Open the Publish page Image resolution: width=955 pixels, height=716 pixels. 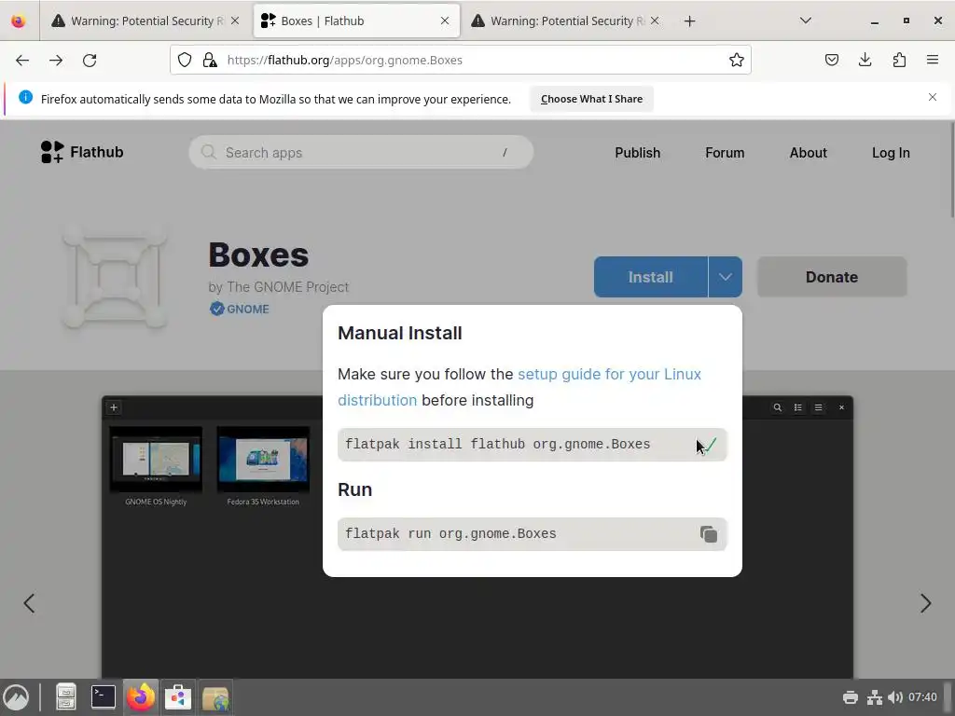(637, 153)
